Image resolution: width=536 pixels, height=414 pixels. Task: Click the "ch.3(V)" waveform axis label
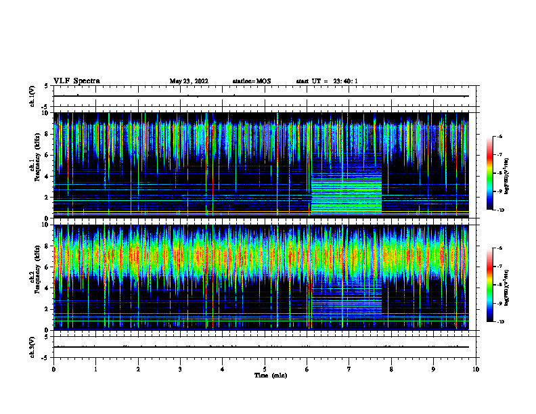[32, 347]
